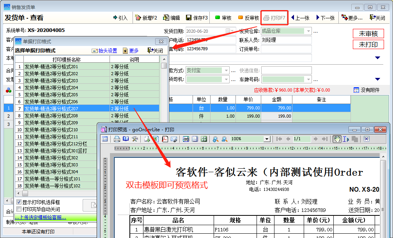Open the 更多... menu in main toolbar

[352, 18]
